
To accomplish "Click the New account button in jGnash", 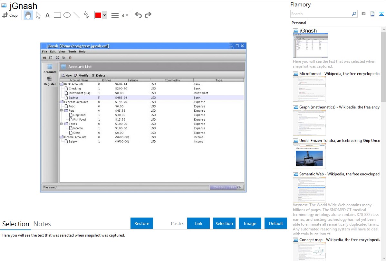I will pos(67,76).
